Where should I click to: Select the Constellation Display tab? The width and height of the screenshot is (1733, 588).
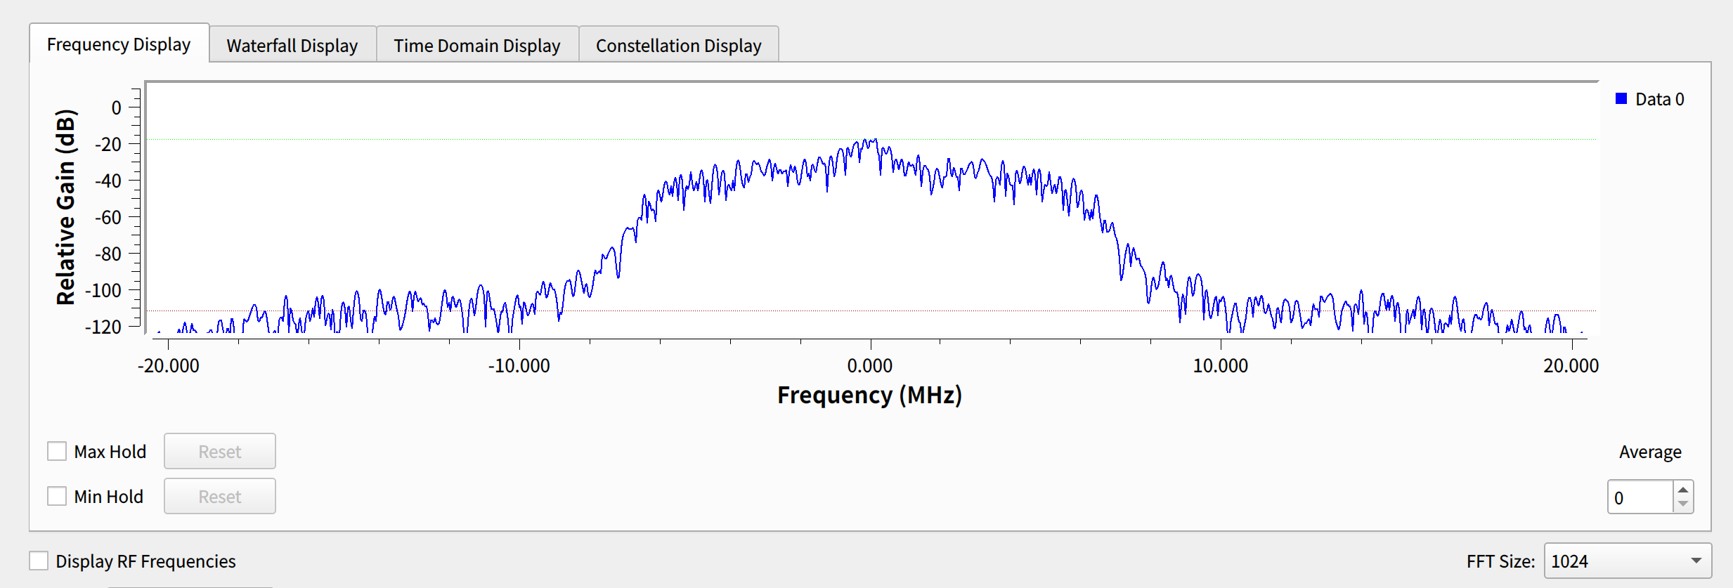coord(678,46)
